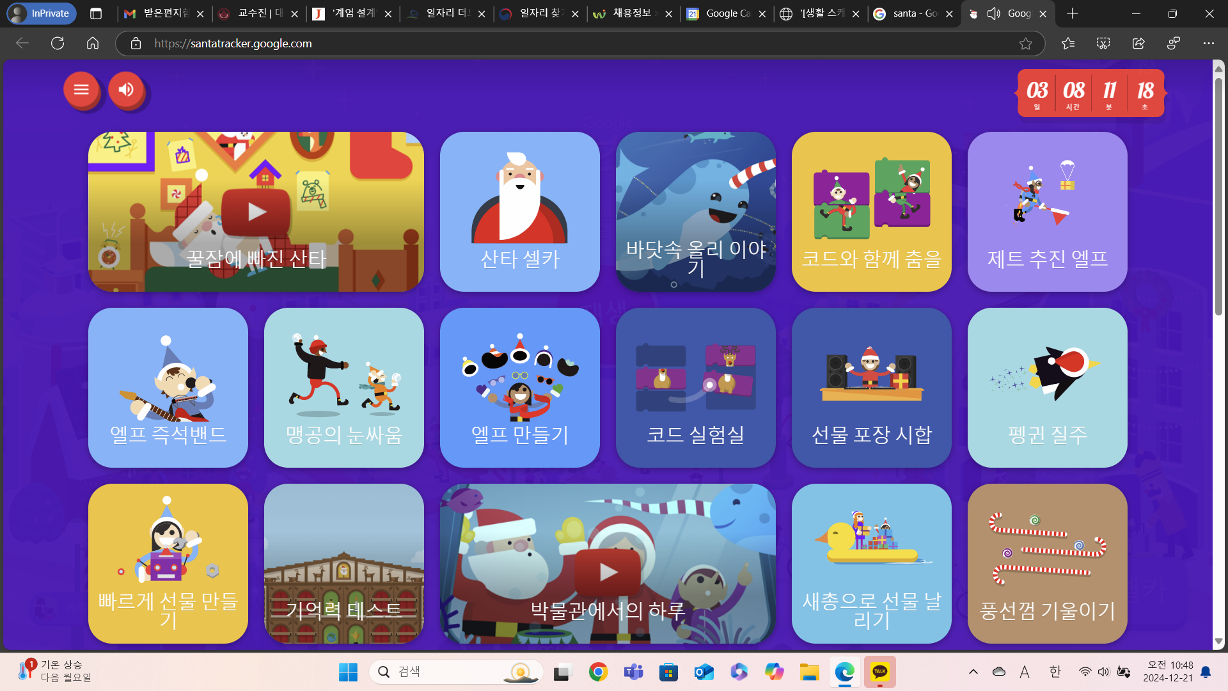Close the 받은편지함 tab
Screen dimensions: 1228x691
point(200,13)
